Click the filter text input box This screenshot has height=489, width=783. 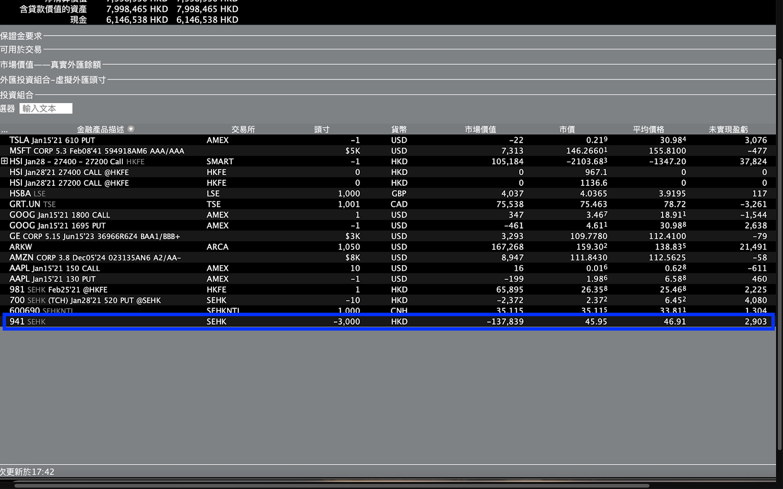tap(46, 109)
